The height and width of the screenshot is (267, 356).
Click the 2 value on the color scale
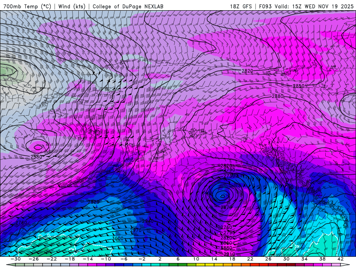160,259
